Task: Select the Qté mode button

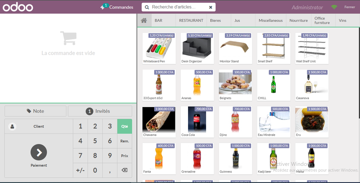Action: click(124, 126)
